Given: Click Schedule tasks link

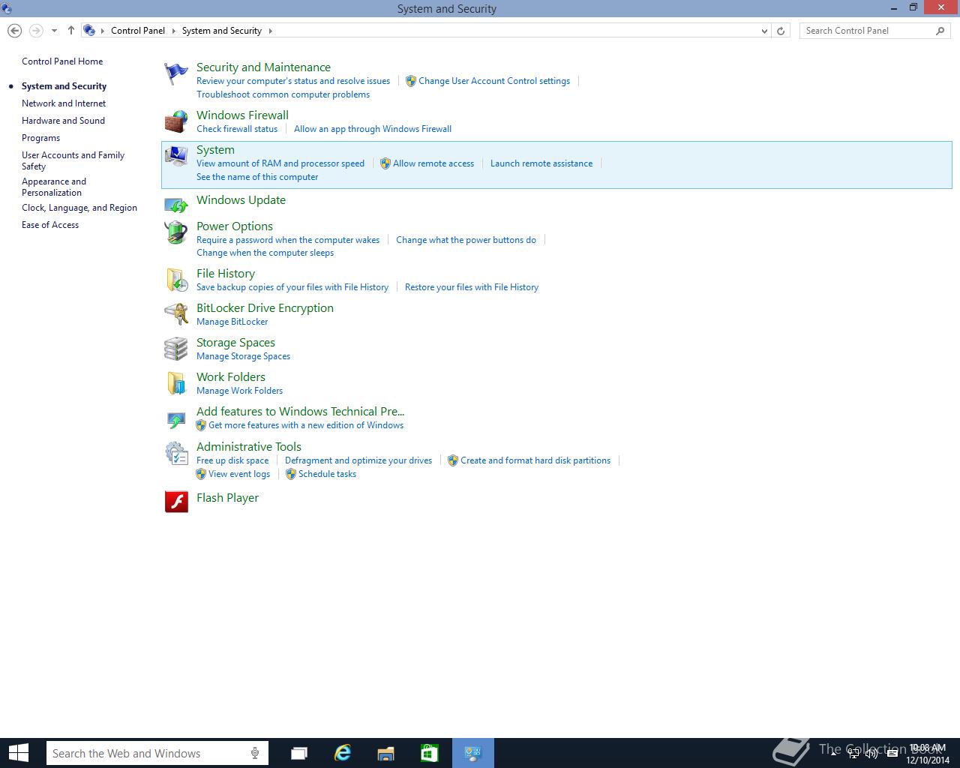Looking at the screenshot, I should click(327, 474).
